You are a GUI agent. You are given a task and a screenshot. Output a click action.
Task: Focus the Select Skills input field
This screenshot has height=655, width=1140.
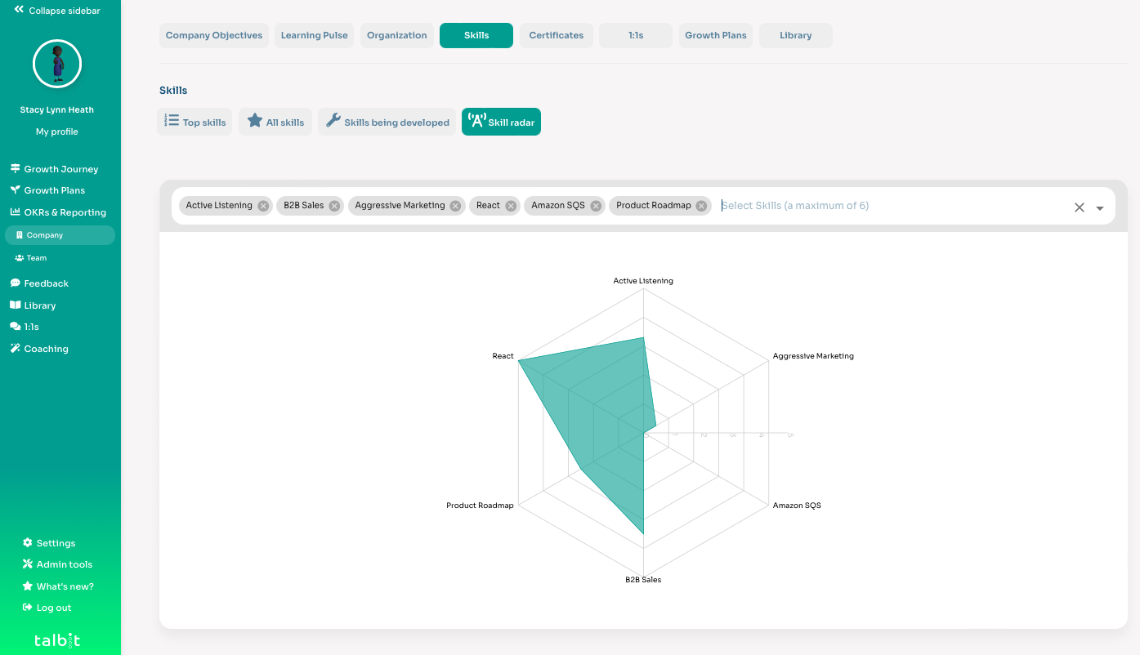point(891,206)
